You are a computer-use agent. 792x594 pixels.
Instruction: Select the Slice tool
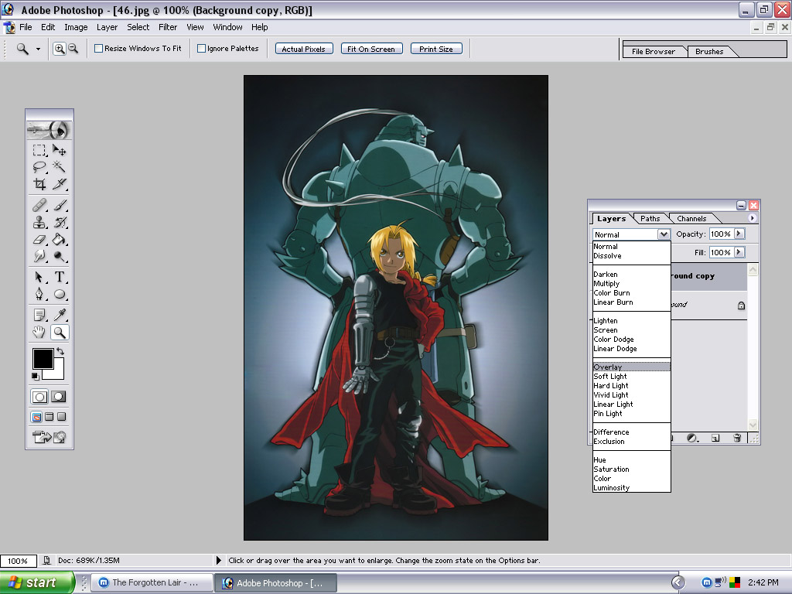point(59,184)
